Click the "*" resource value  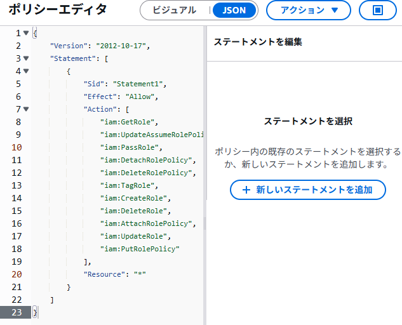click(140, 274)
